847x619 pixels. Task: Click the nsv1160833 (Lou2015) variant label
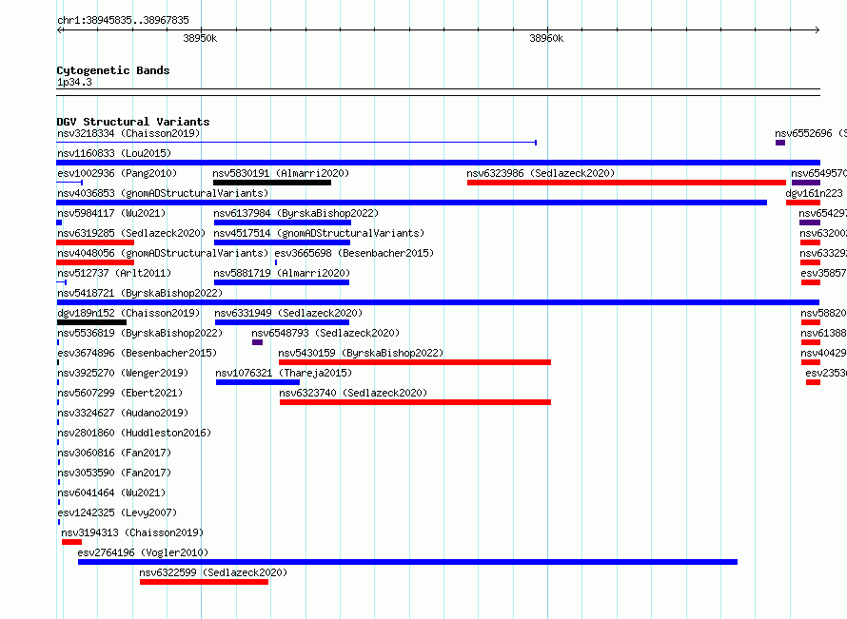coord(114,153)
